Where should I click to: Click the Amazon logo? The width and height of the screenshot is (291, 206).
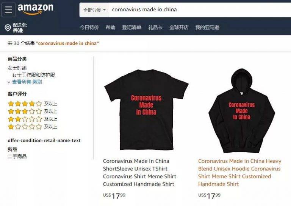click(36, 9)
